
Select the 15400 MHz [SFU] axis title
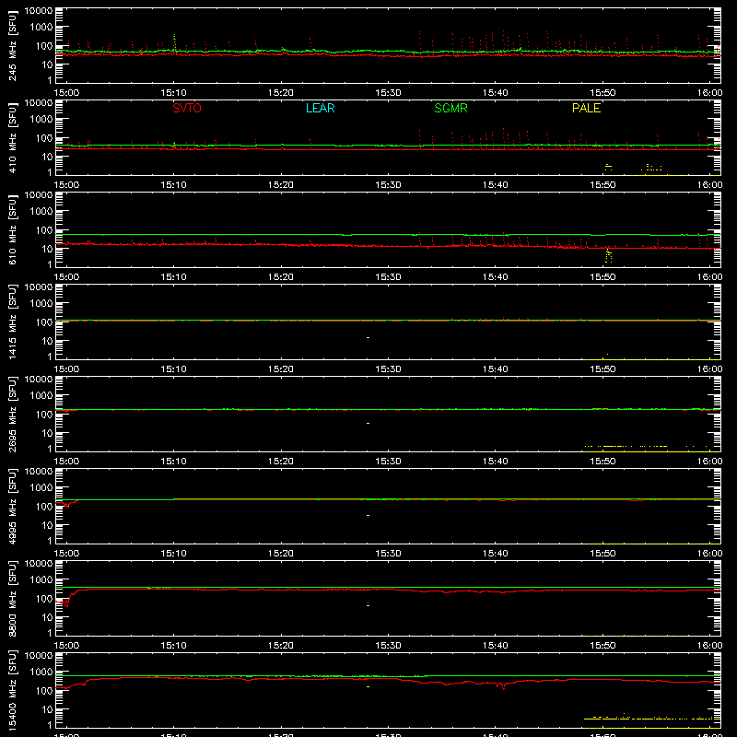[12, 690]
